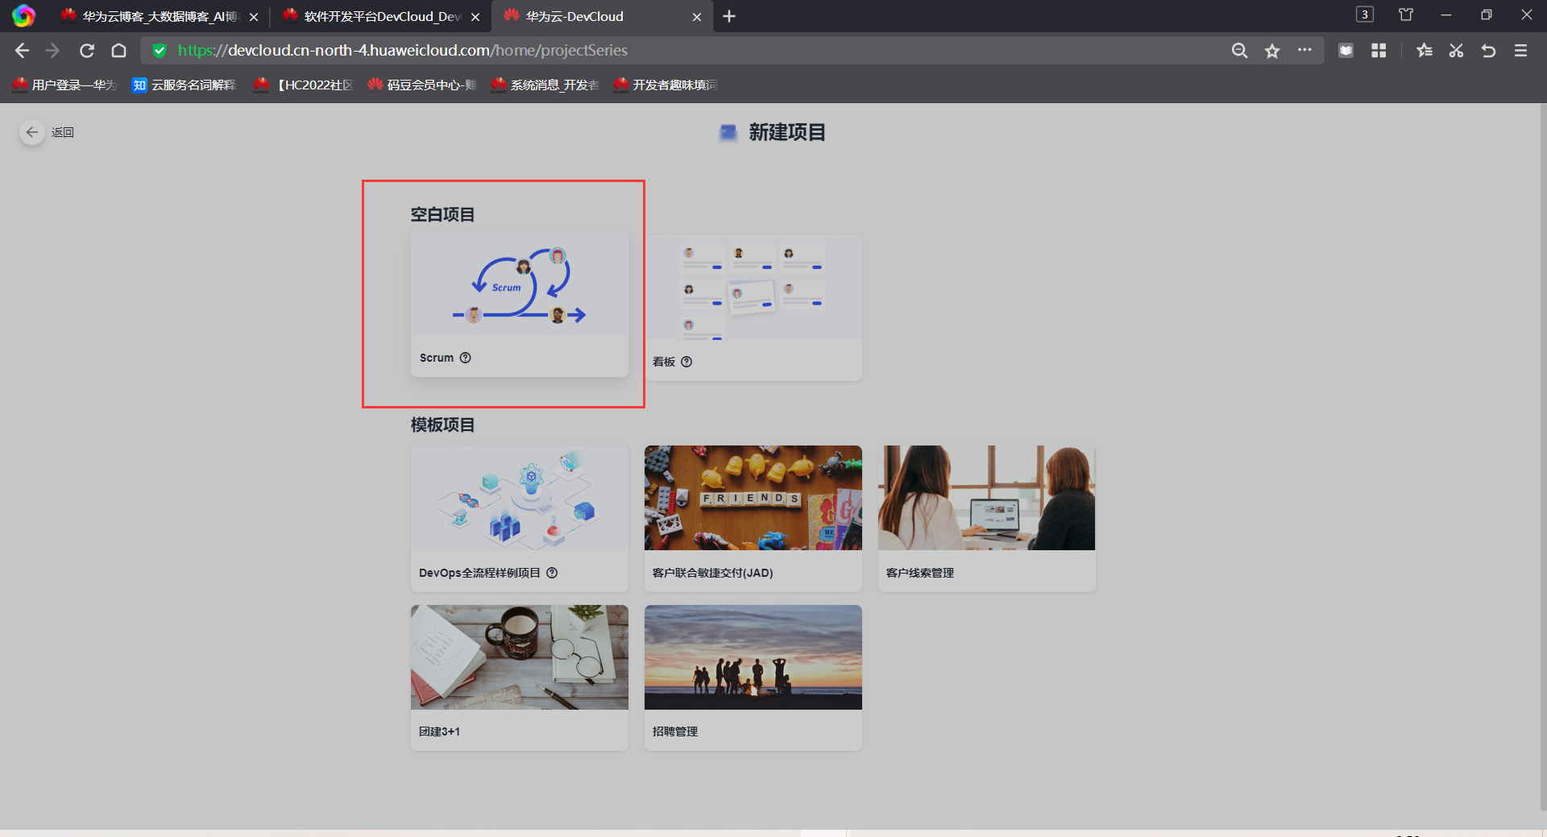1547x837 pixels.
Task: Select the 看板 blank project card
Action: click(x=753, y=308)
